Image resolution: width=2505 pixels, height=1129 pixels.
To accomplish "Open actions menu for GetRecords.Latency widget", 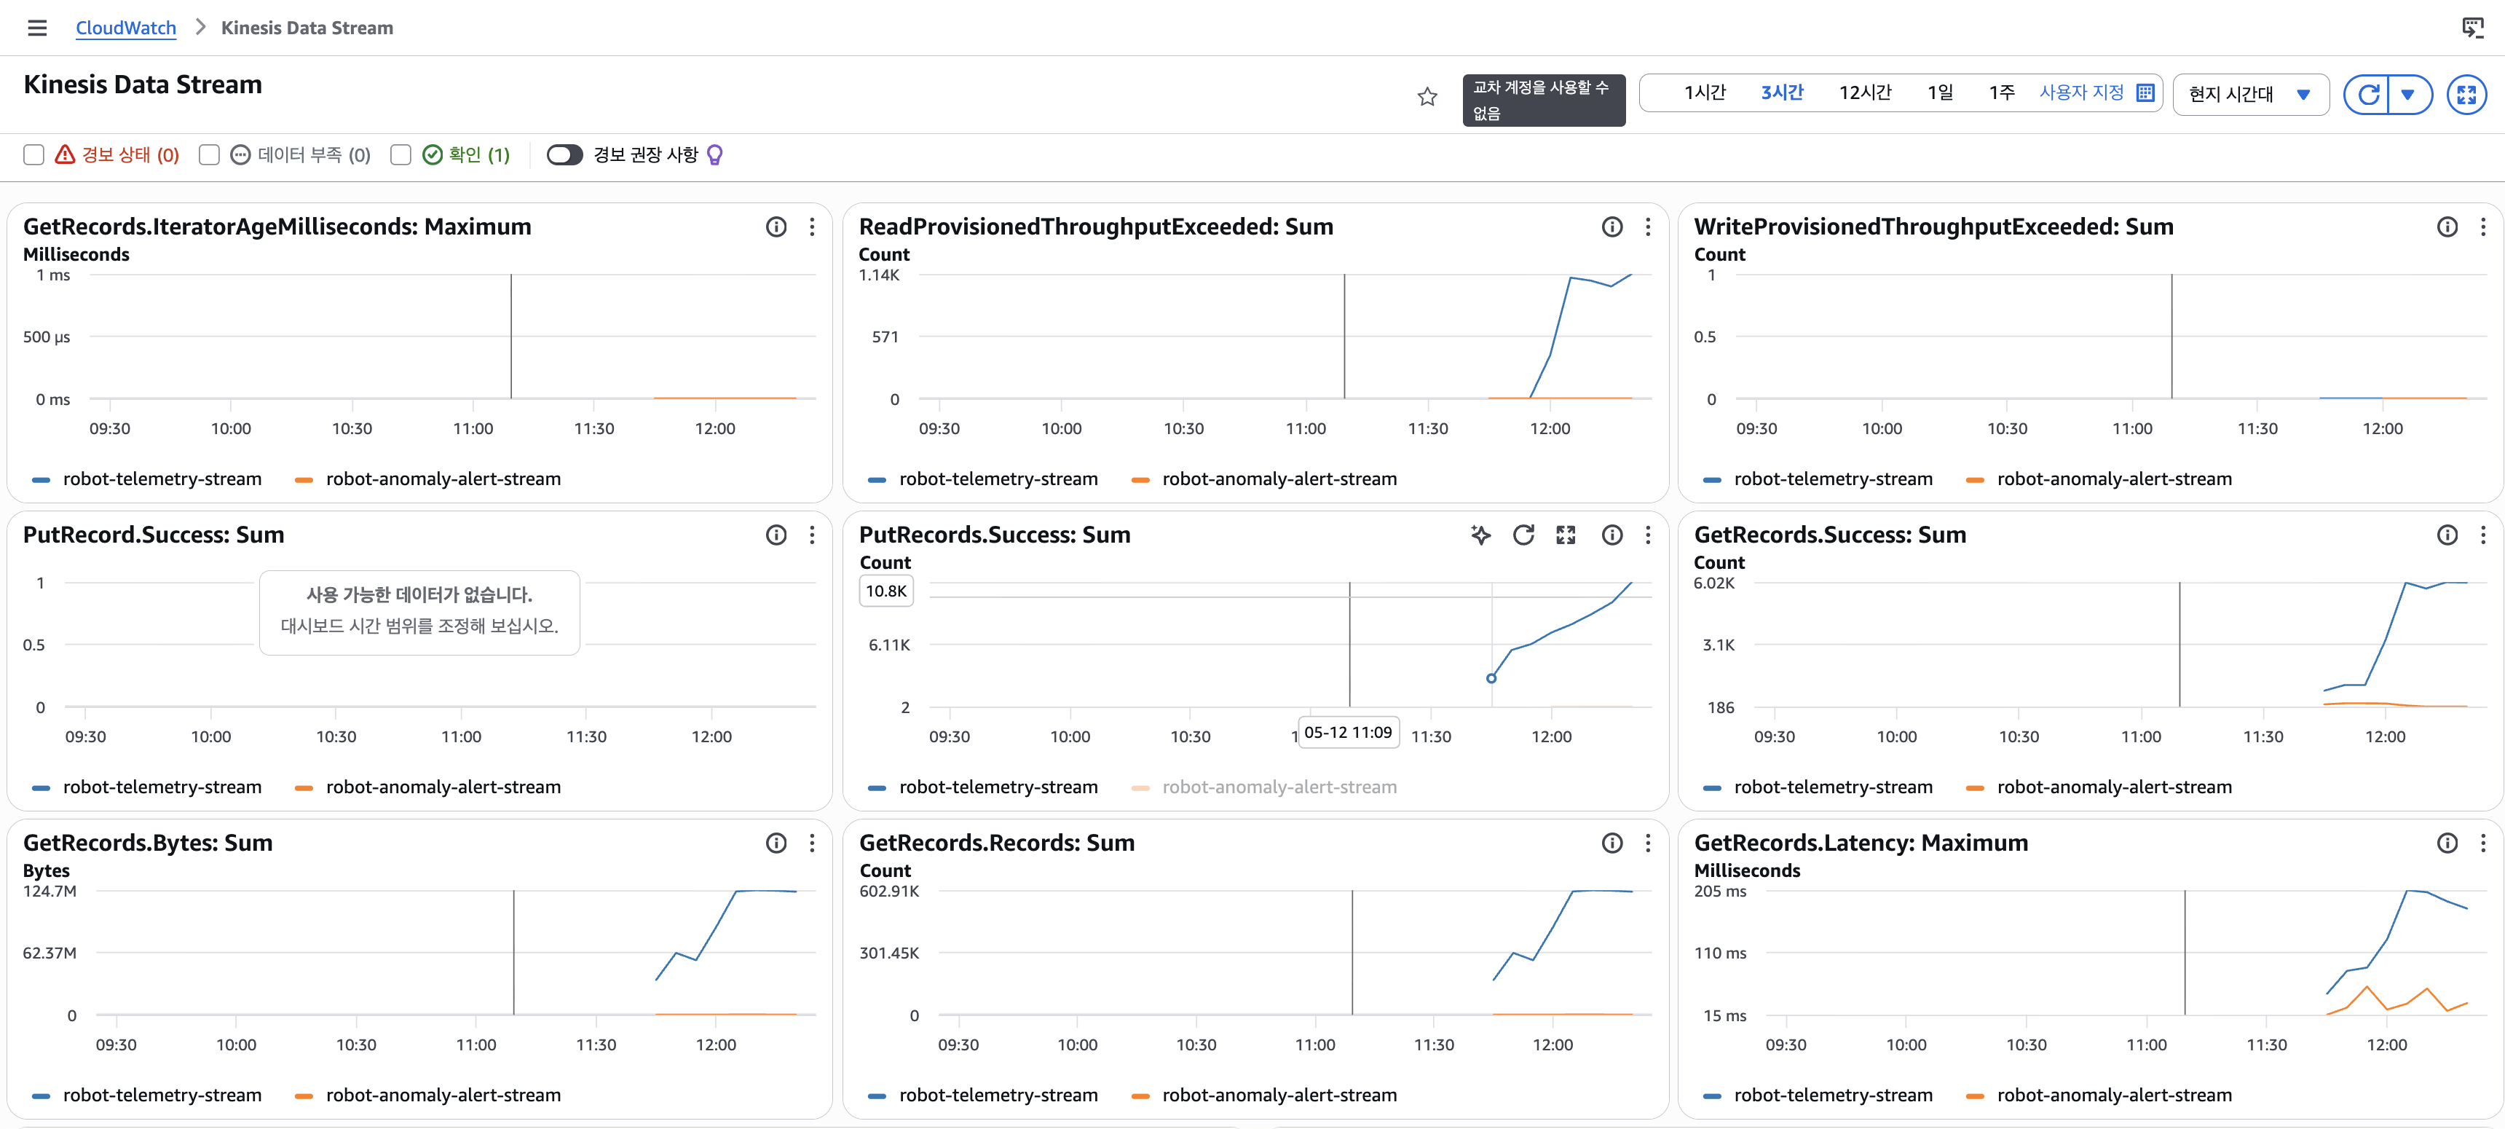I will 2482,844.
